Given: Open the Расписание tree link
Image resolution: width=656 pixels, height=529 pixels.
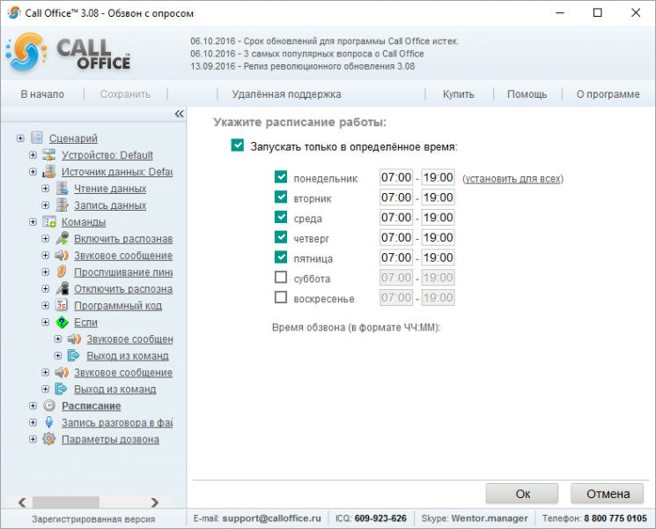Looking at the screenshot, I should (92, 406).
